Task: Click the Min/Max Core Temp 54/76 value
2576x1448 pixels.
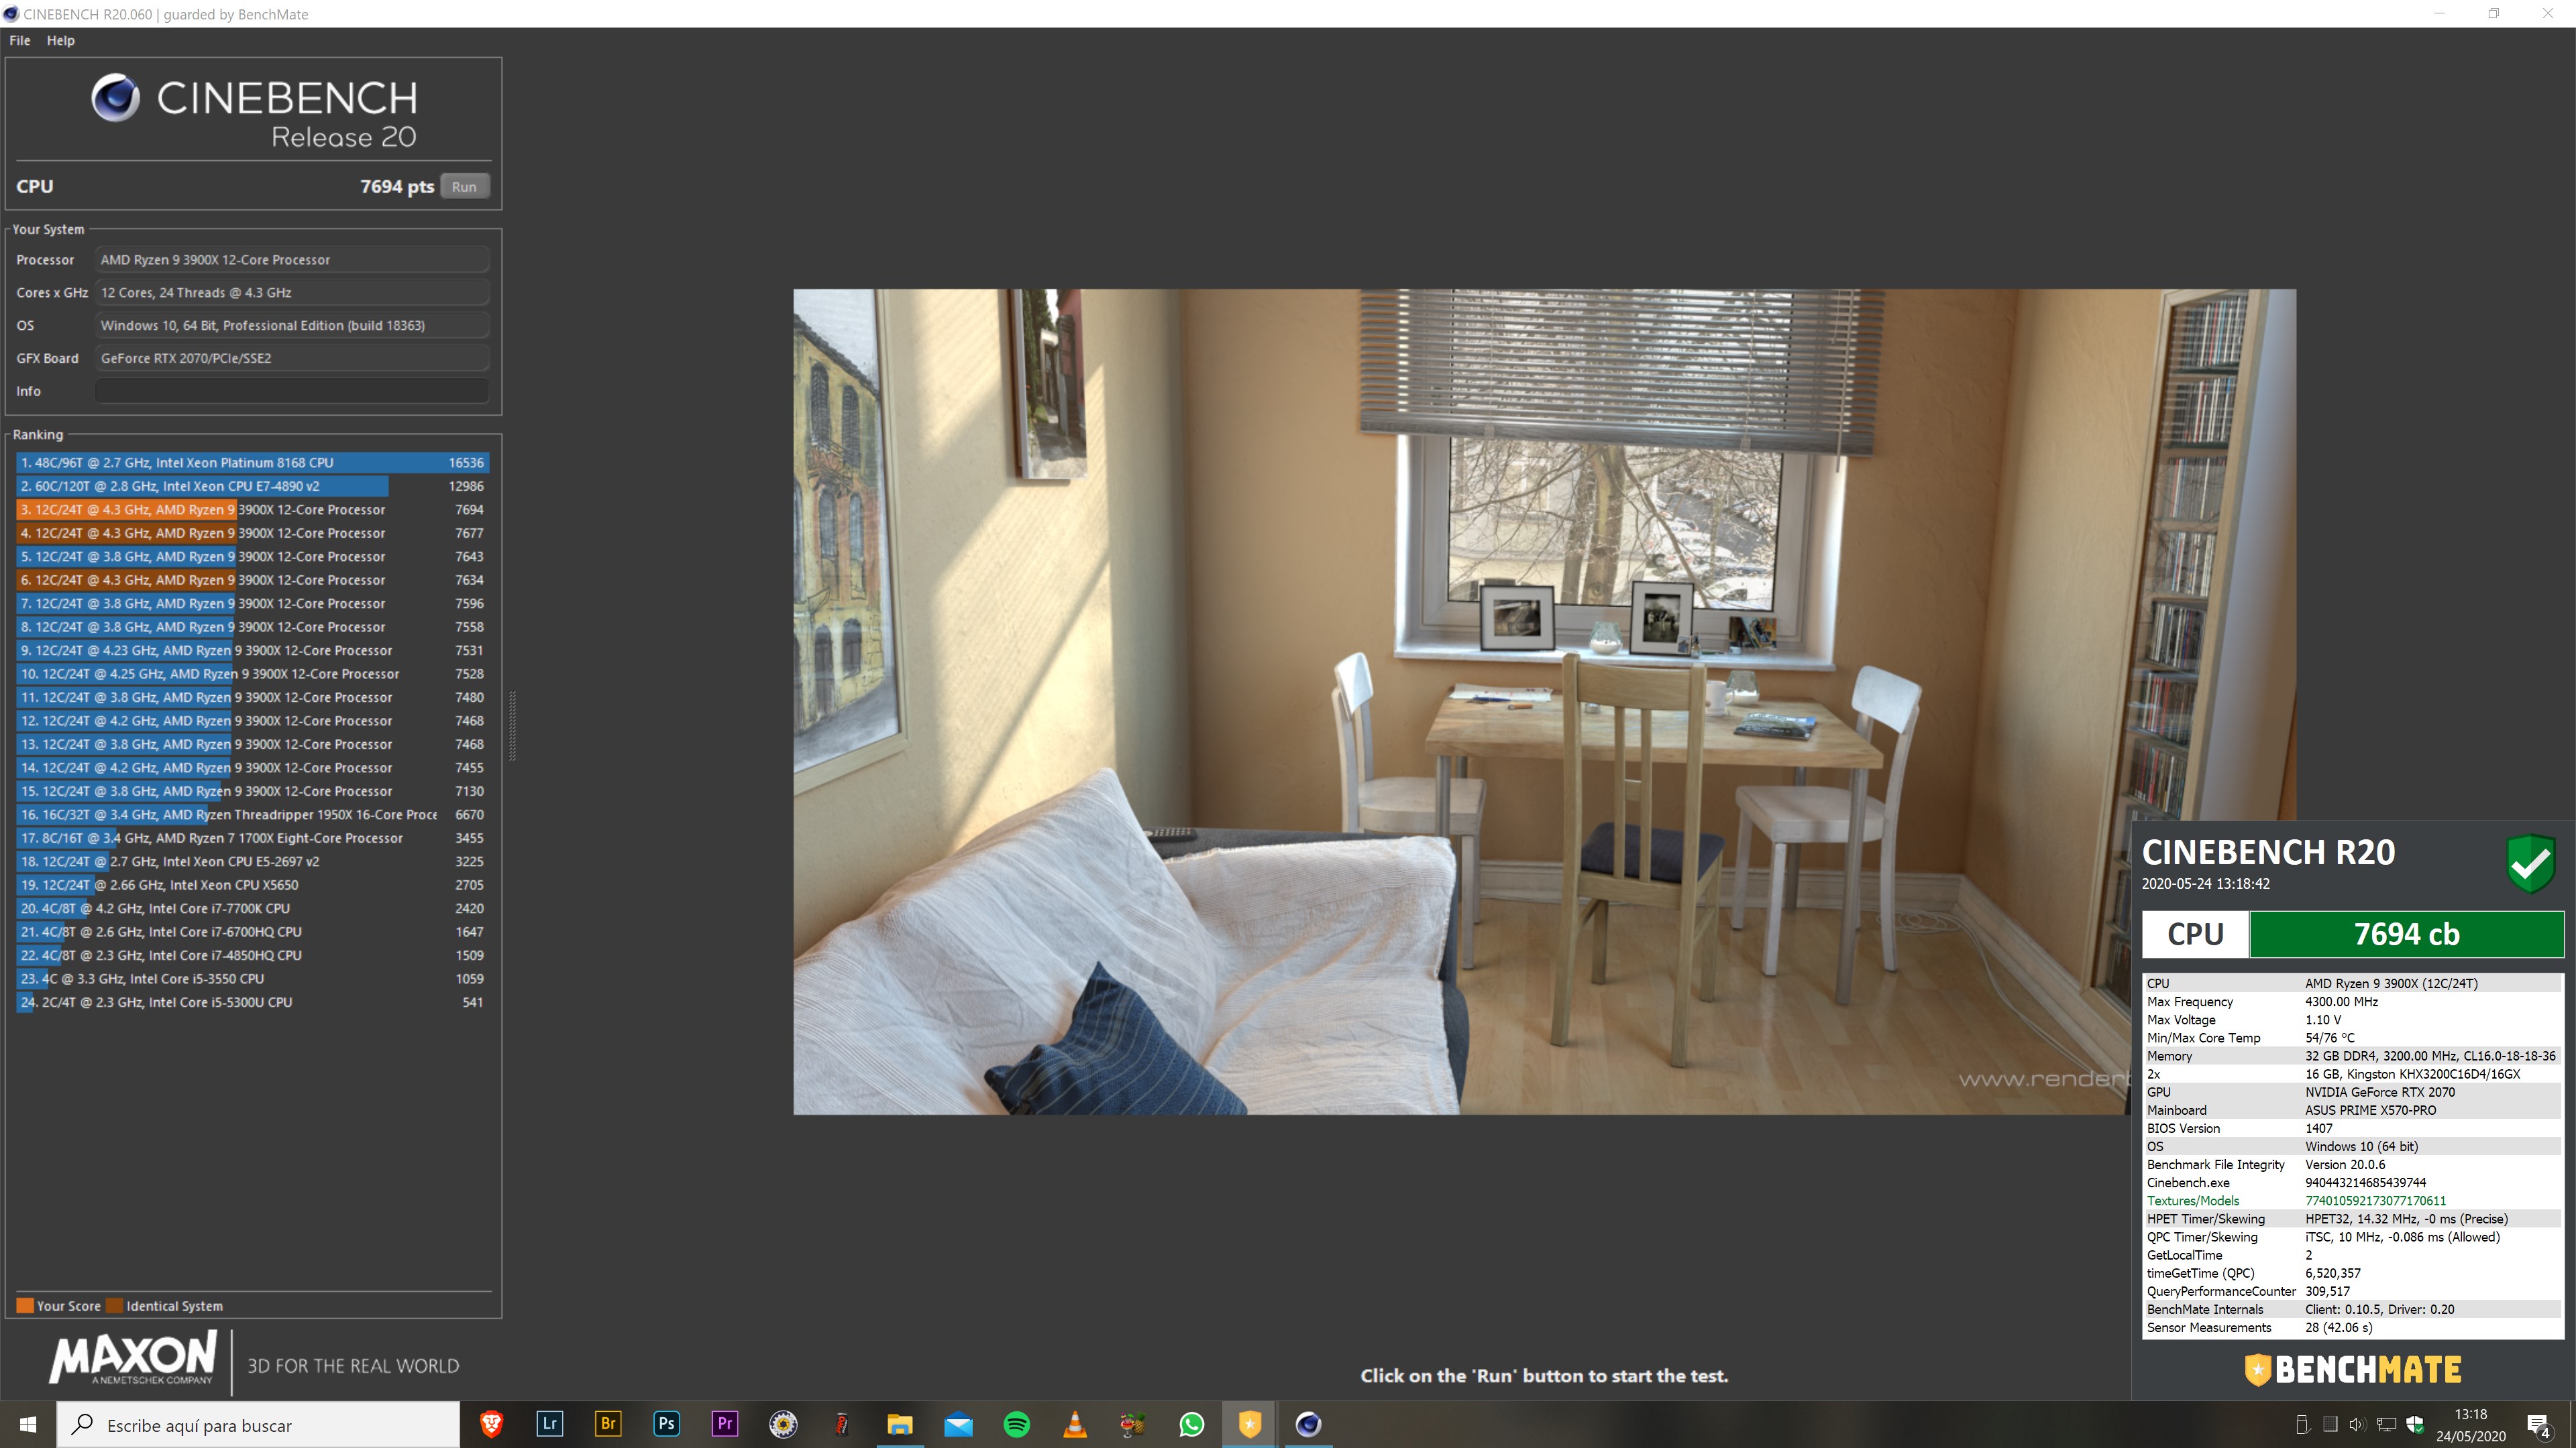Action: (2330, 1037)
